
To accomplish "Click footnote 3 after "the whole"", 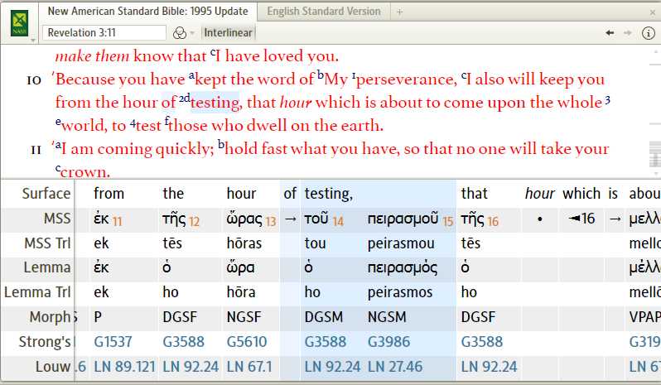I will coord(607,100).
